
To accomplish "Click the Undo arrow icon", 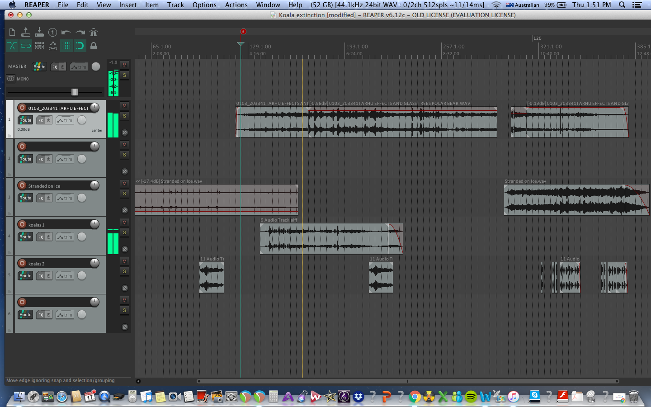I will pyautogui.click(x=66, y=32).
